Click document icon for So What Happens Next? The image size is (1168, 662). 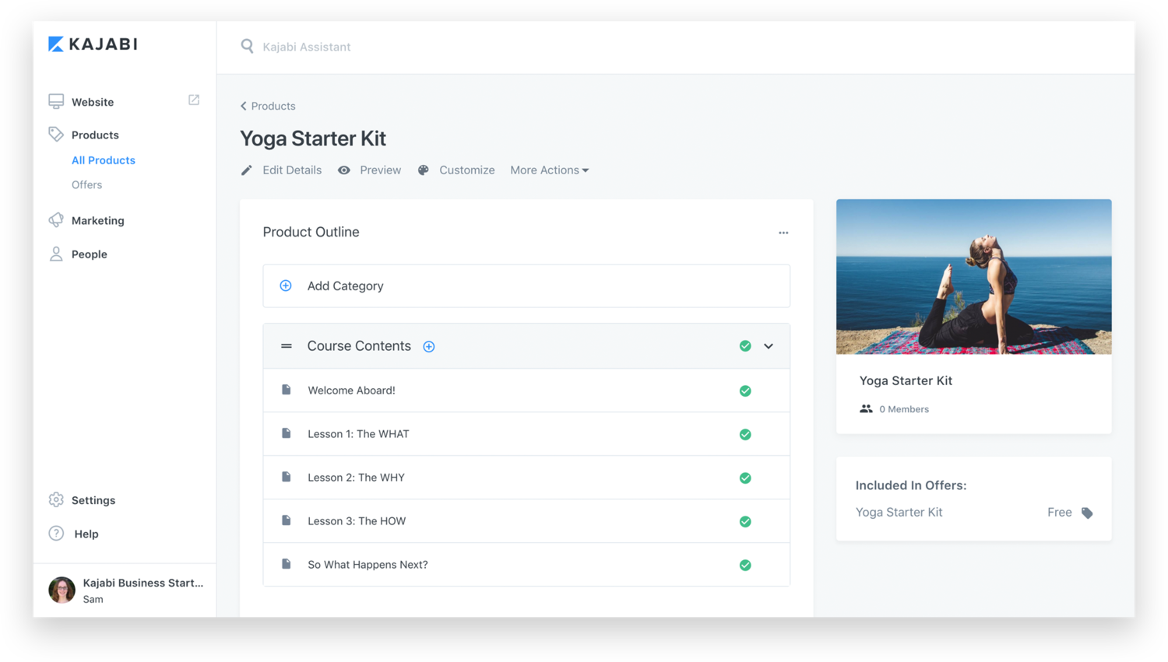287,564
